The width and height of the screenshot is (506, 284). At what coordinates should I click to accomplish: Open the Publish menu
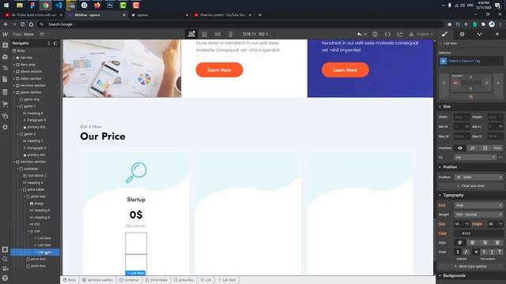point(424,34)
